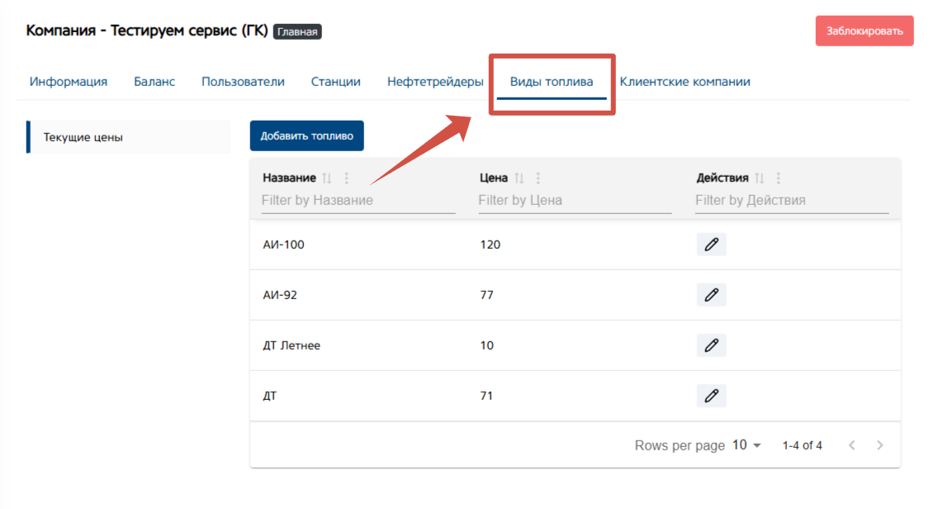Open the Действия column options menu
The image size is (943, 509).
[x=779, y=178]
